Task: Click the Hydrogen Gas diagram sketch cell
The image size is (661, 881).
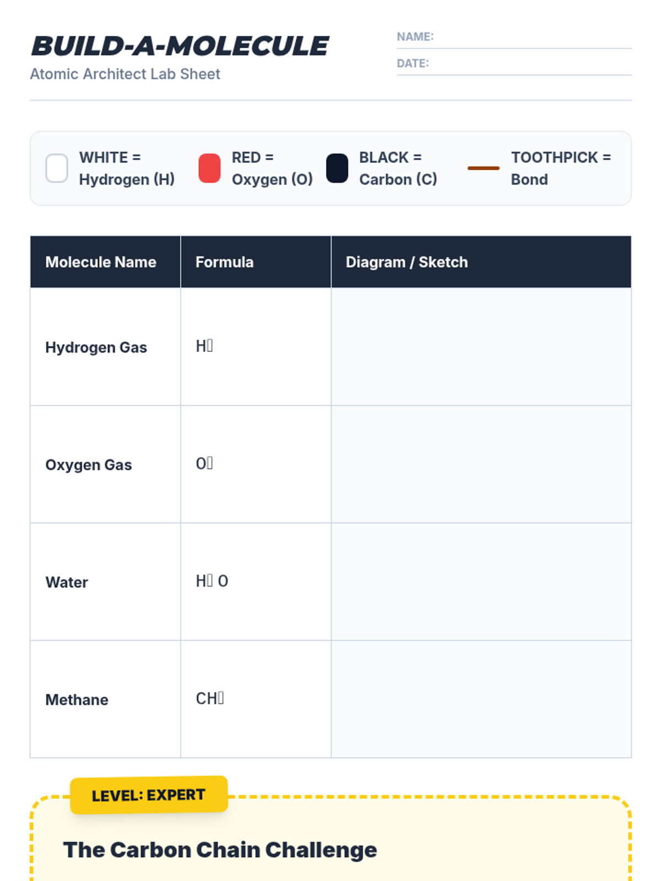Action: [481, 347]
